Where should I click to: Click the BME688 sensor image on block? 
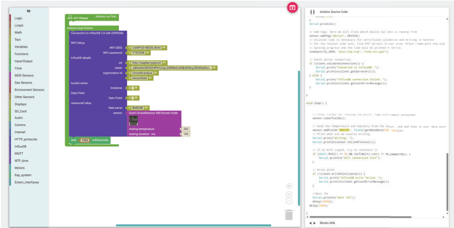click(x=133, y=121)
